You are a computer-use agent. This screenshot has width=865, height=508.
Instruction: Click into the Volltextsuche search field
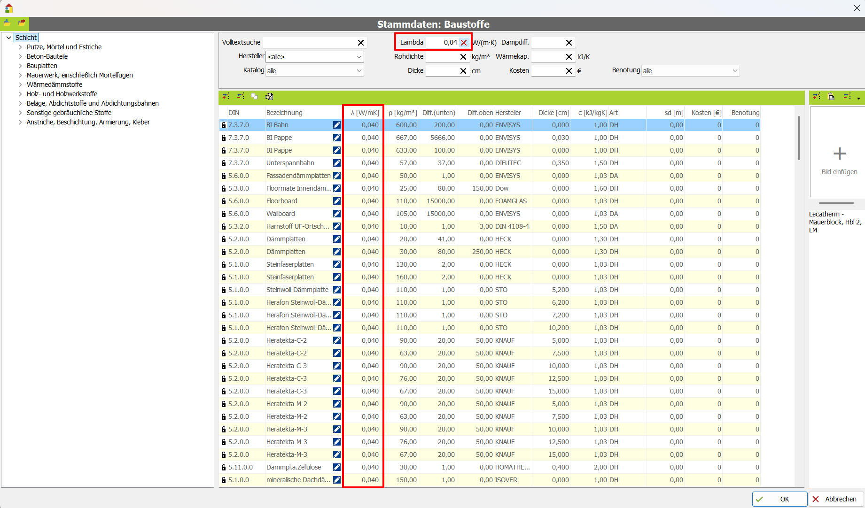click(x=308, y=43)
